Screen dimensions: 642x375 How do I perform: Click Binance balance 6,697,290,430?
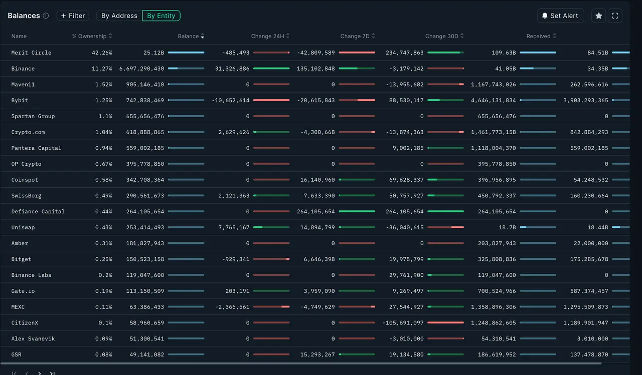coord(141,69)
